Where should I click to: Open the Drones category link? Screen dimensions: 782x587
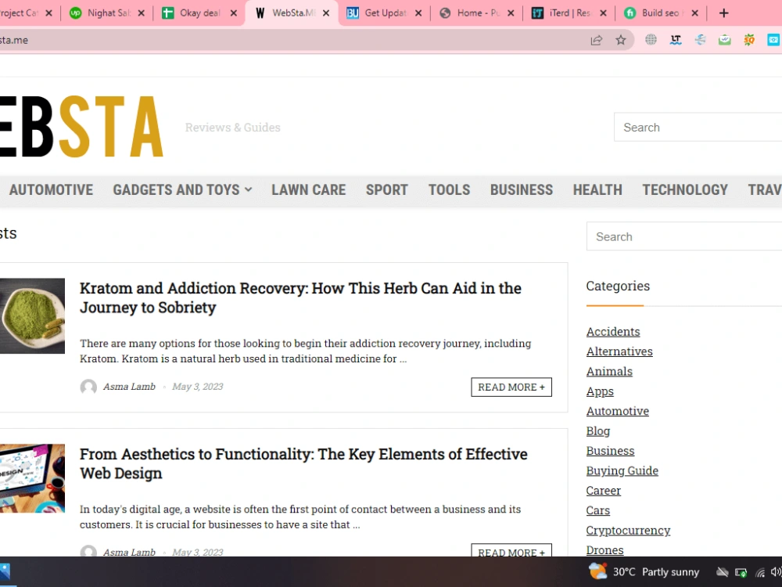click(x=605, y=550)
